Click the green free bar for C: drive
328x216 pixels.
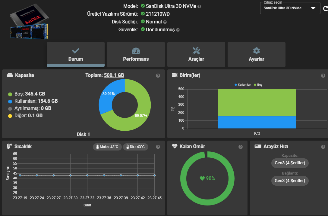pos(257,103)
